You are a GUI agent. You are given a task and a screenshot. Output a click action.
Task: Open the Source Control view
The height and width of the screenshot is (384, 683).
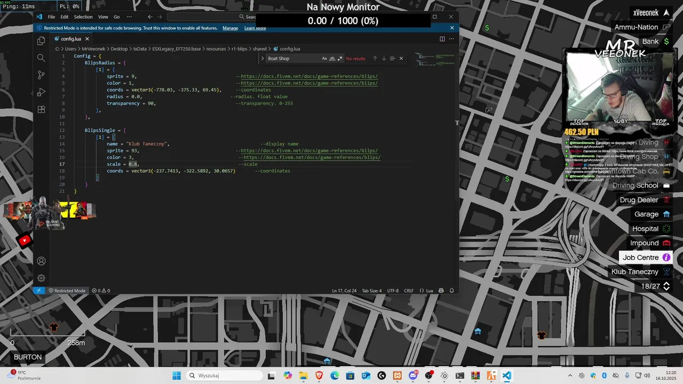(41, 75)
